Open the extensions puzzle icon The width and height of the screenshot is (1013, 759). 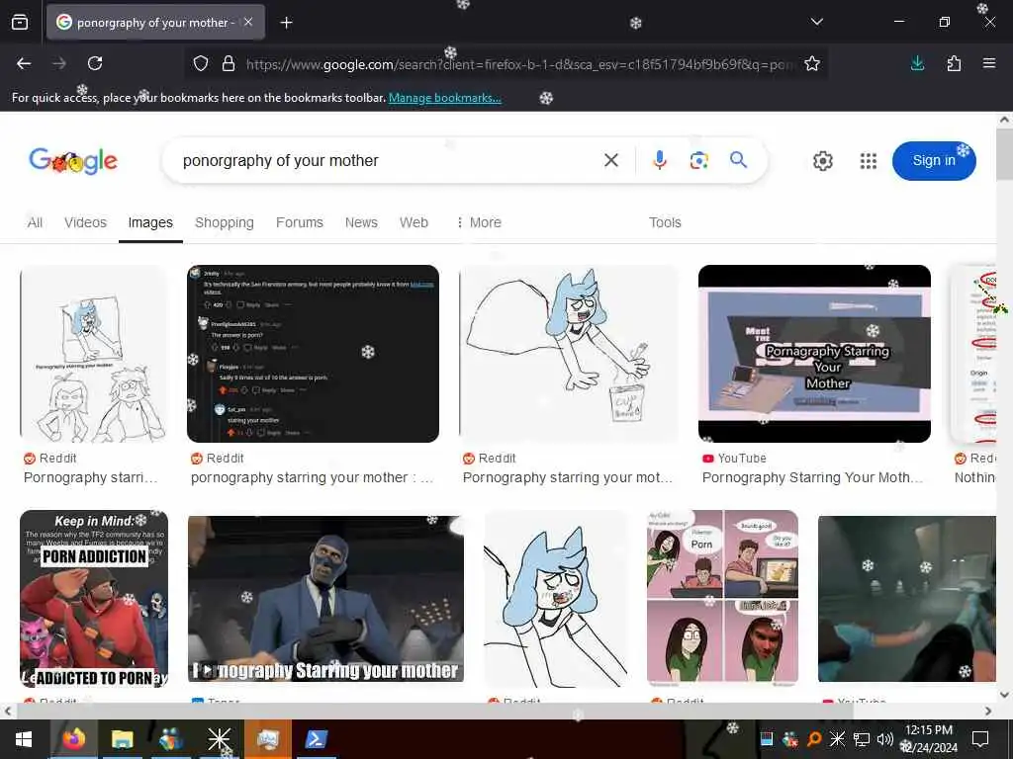954,63
